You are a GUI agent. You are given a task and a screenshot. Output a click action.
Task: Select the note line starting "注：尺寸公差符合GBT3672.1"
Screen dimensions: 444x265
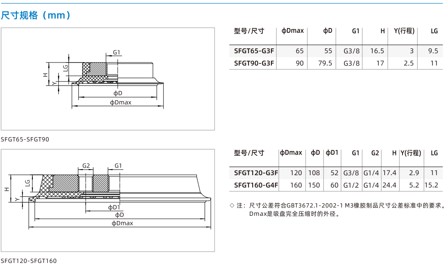341,205
